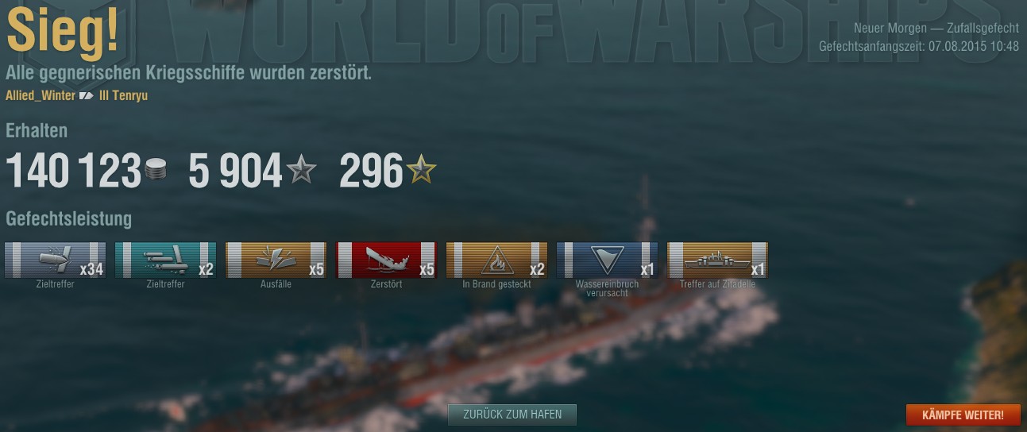The image size is (1027, 432).
Task: Start next battle with Kämpfe weiter!
Action: tap(963, 415)
